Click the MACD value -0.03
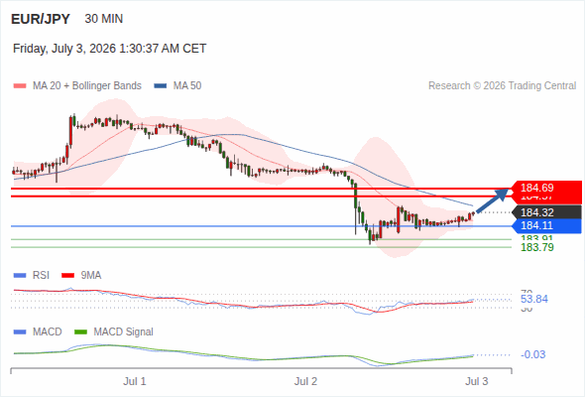Image resolution: width=585 pixels, height=397 pixels. [532, 354]
